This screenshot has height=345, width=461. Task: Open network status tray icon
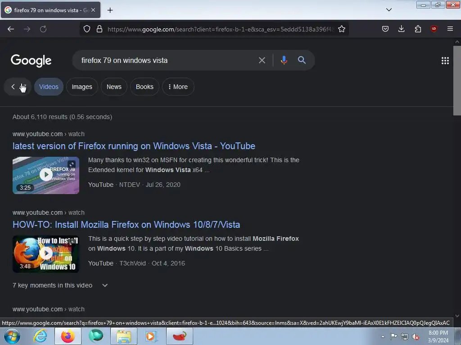[x=405, y=337]
